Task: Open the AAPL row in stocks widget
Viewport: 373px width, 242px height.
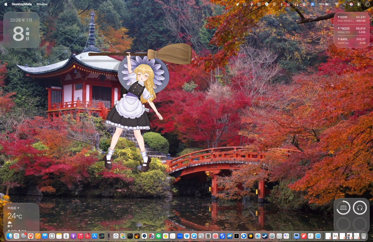Action: [x=352, y=41]
